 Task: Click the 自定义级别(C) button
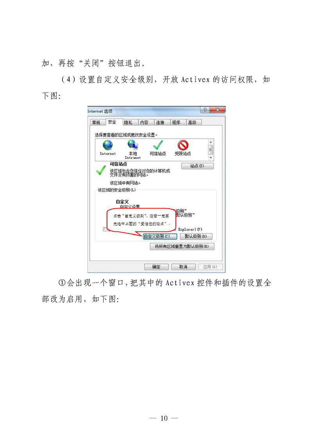160,236
